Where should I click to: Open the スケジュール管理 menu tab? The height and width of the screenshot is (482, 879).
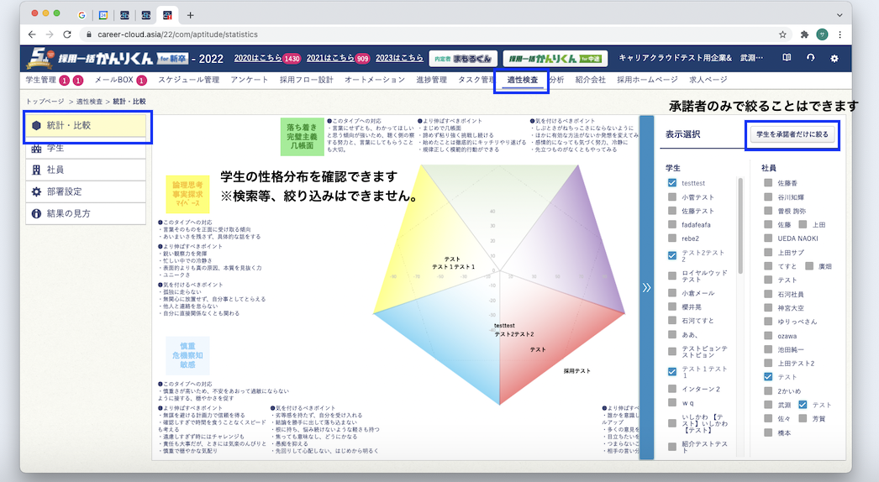click(188, 80)
